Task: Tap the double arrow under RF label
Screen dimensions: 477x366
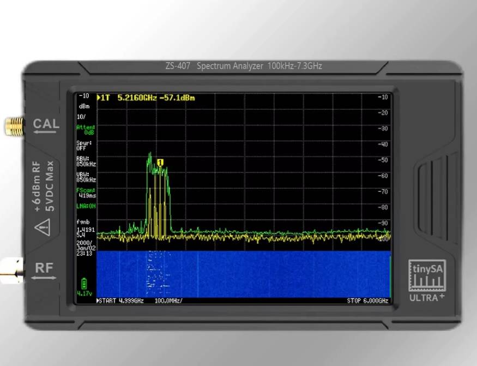Action: pyautogui.click(x=44, y=278)
